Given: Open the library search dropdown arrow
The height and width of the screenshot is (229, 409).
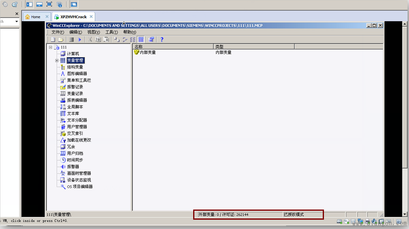Looking at the screenshot, I should [x=17, y=21].
